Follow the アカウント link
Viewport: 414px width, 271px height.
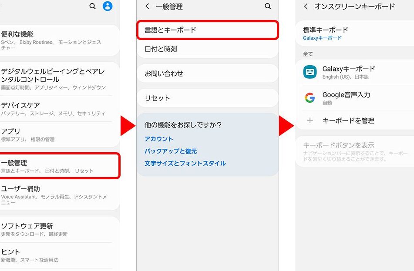point(159,139)
